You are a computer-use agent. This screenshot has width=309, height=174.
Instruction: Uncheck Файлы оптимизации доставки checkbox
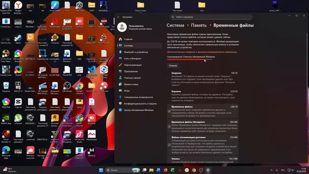[x=169, y=145]
